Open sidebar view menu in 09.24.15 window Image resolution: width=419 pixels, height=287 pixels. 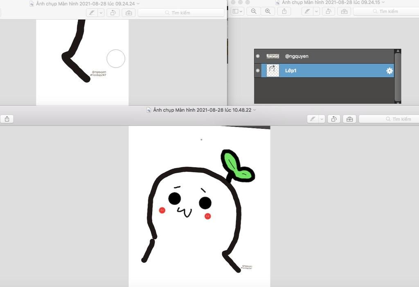coord(237,11)
